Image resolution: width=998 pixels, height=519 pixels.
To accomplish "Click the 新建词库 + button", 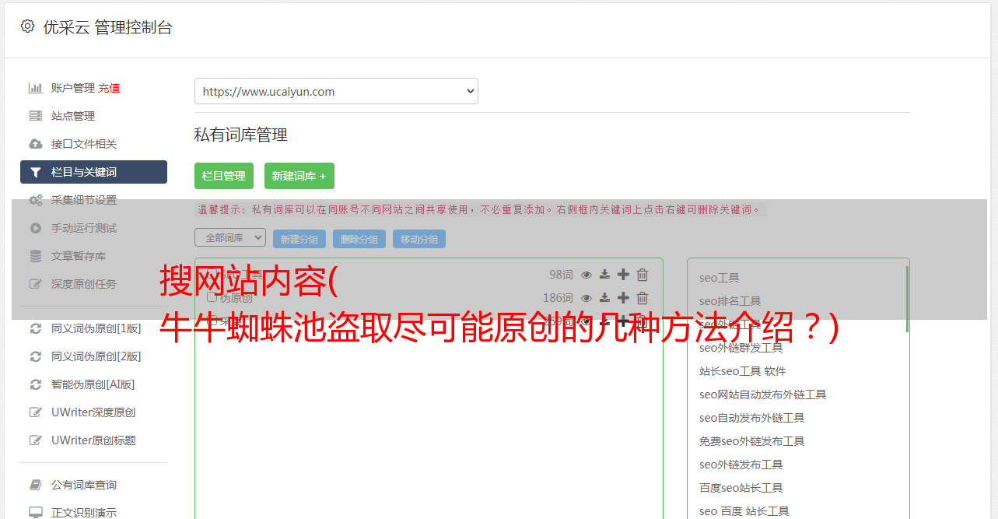I will coord(299,176).
